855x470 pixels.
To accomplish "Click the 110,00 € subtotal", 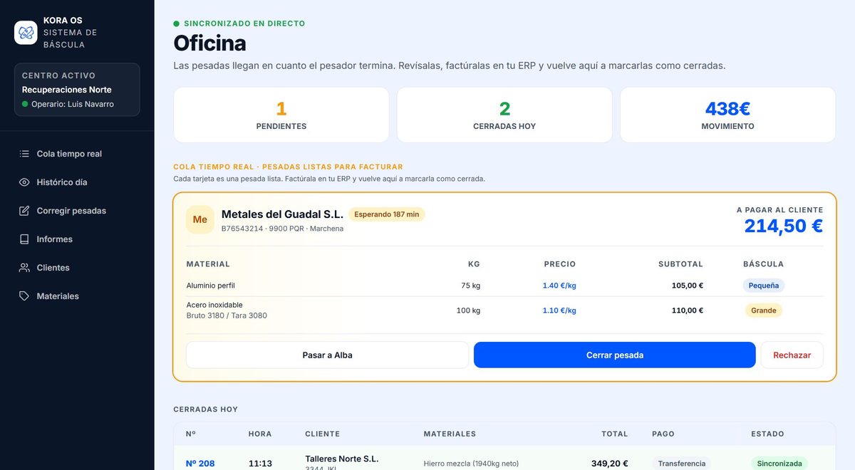I will tap(688, 310).
